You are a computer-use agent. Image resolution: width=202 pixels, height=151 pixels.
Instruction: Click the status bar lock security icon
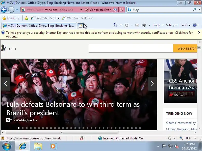click(169, 138)
